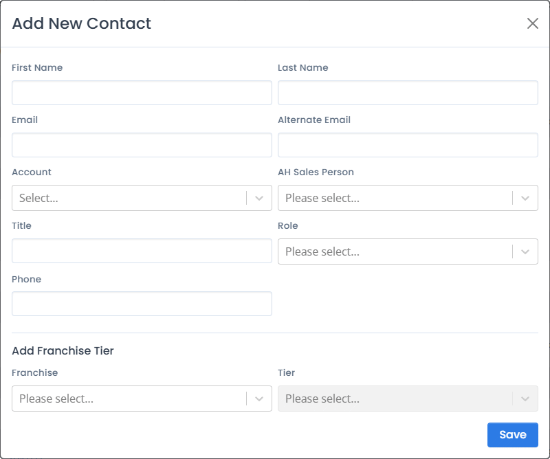Click the Tier dropdown arrow icon
550x459 pixels.
click(527, 399)
